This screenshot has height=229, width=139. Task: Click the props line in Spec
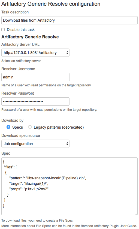tap(29, 189)
